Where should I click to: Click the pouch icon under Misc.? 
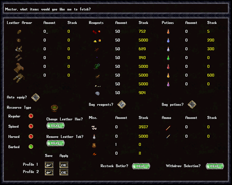(94, 145)
